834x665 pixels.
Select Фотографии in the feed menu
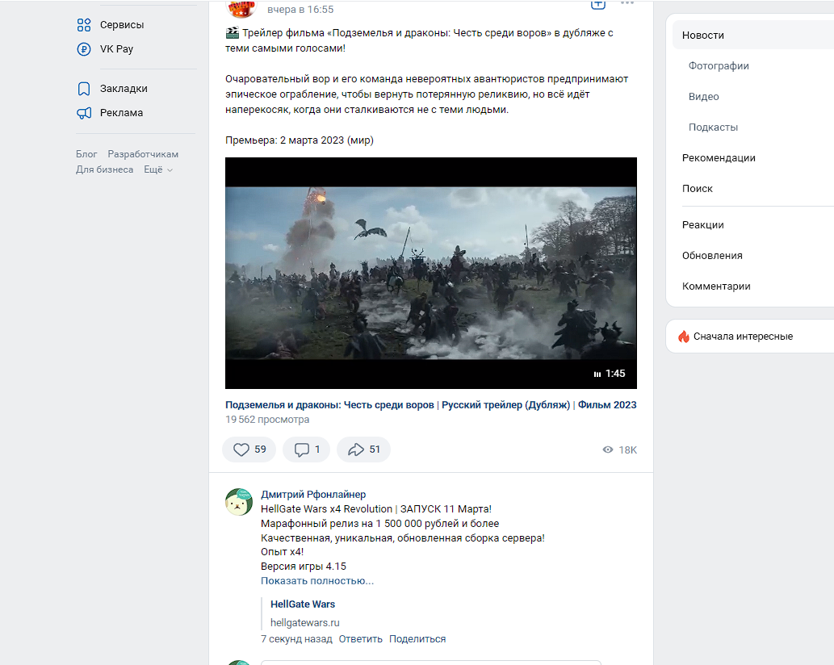coord(719,66)
